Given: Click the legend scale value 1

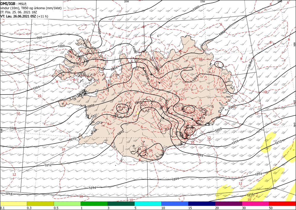Looking at the screenshot, I should tap(82, 208).
